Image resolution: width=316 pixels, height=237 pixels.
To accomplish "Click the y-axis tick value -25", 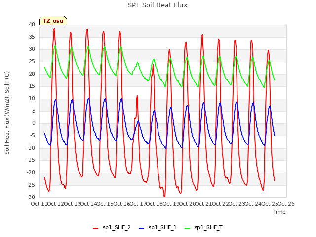I will [x=31, y=185].
